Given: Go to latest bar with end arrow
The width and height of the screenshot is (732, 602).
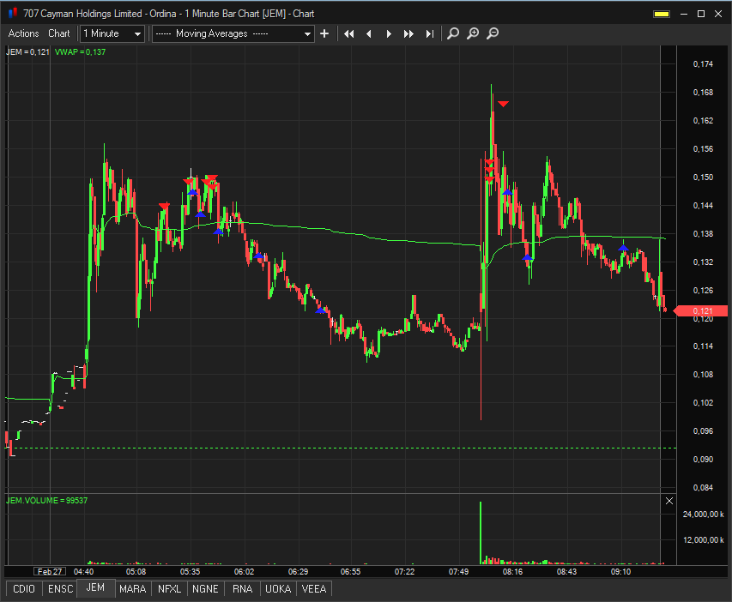Looking at the screenshot, I should (429, 33).
